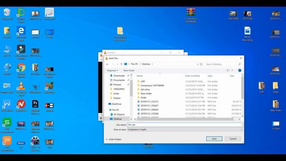
Task: Click This PC in address path
Action: pyautogui.click(x=134, y=64)
